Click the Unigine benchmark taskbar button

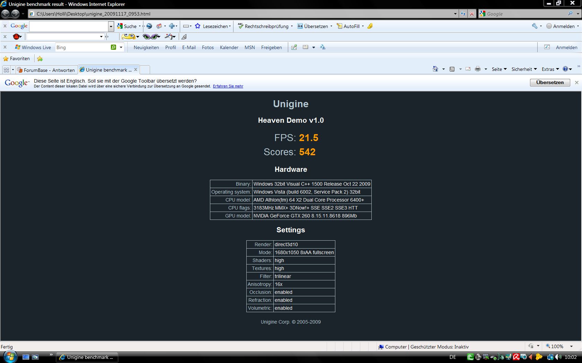[x=87, y=357]
